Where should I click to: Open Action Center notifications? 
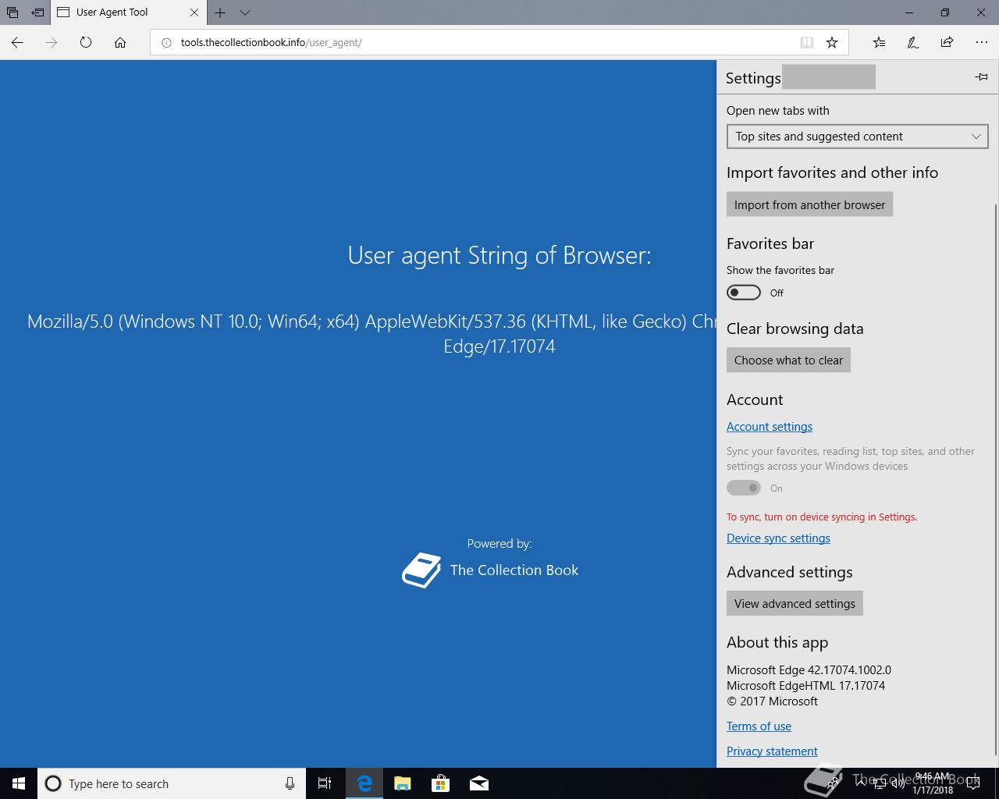[973, 783]
